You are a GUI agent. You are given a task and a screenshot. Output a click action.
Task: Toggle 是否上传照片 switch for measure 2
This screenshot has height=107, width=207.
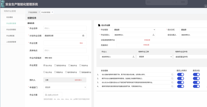[180, 79]
